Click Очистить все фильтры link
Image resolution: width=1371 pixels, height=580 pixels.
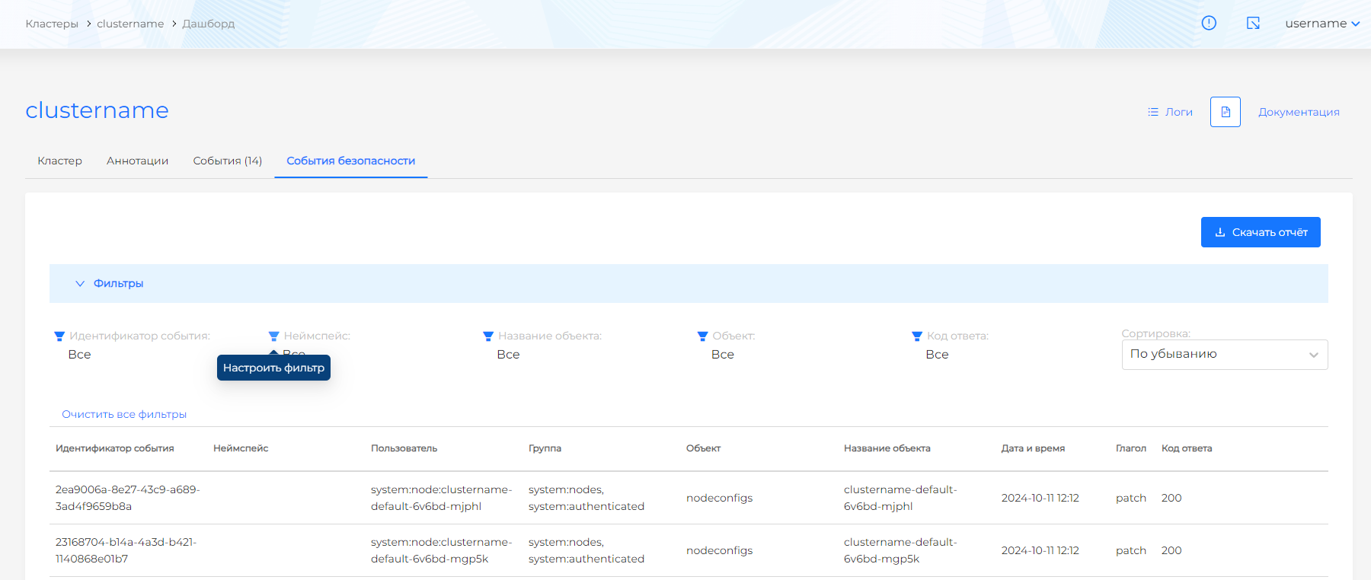(124, 414)
